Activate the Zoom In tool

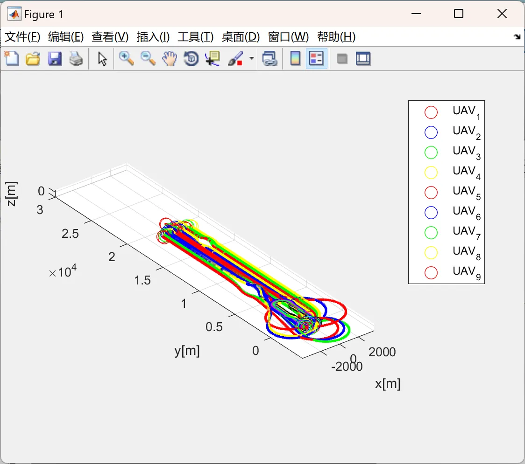126,59
